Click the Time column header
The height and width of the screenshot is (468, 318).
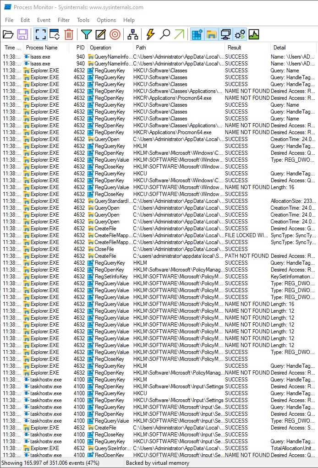[x=12, y=48]
